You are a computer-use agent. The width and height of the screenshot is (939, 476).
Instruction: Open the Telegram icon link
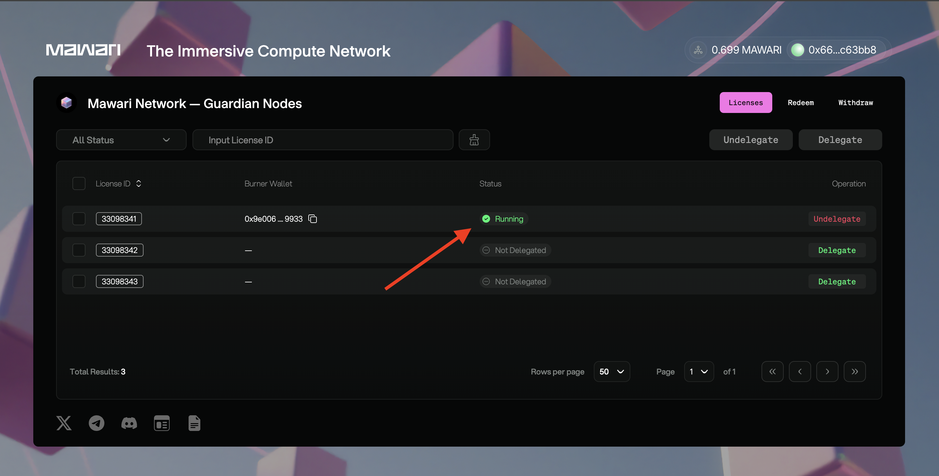pyautogui.click(x=97, y=423)
